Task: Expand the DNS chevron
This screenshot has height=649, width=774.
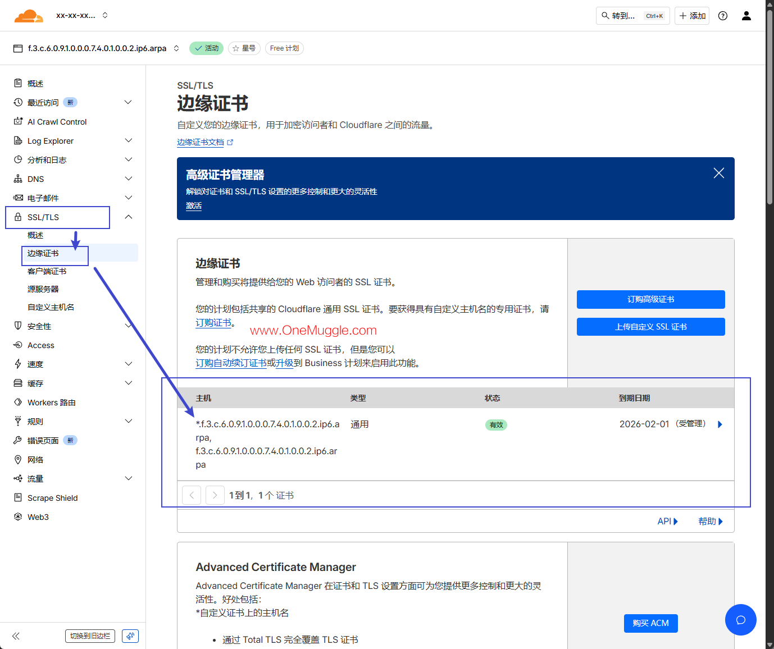Action: 128,179
